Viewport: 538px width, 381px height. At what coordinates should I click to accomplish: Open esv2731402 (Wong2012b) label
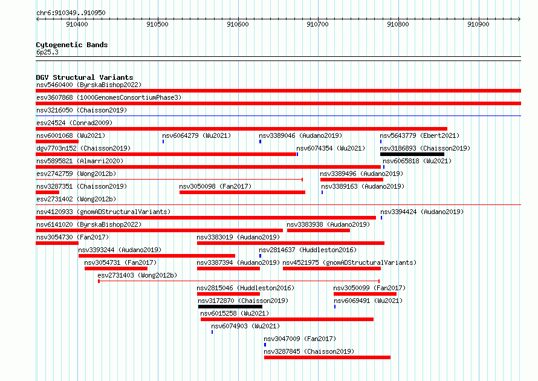click(x=76, y=199)
